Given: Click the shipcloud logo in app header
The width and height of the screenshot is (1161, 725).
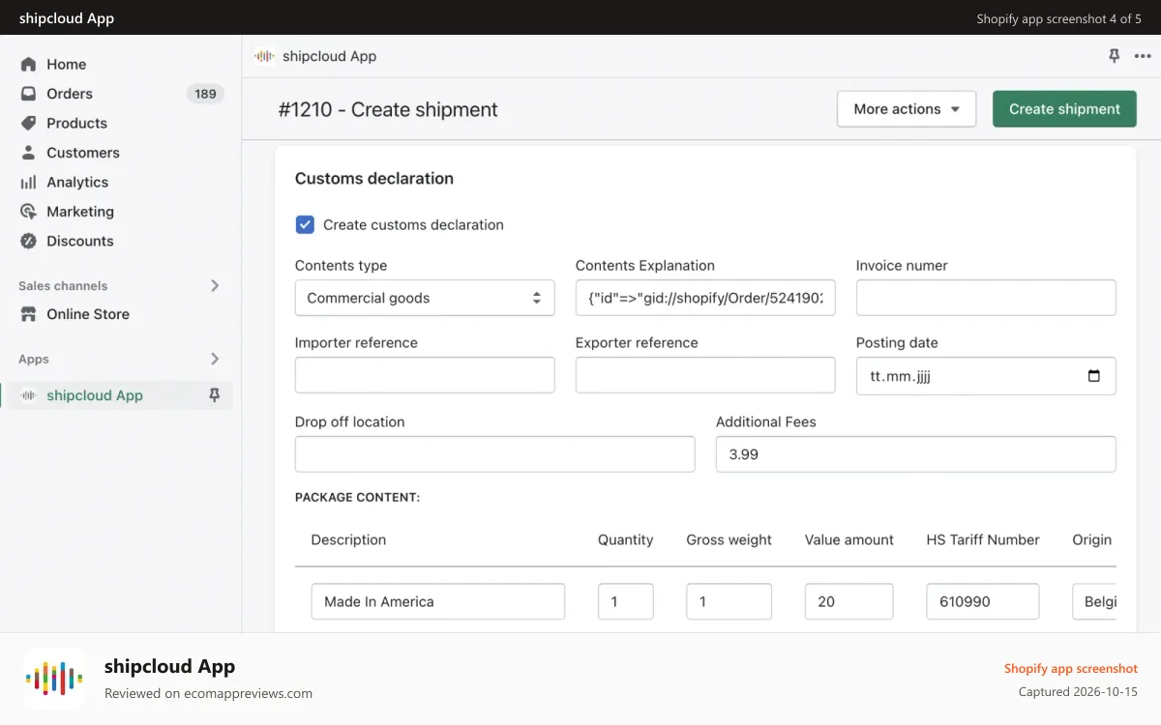Looking at the screenshot, I should tap(263, 56).
